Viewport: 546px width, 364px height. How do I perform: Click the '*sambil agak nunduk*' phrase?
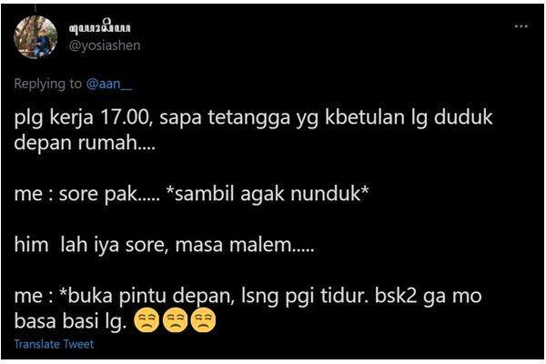click(268, 194)
